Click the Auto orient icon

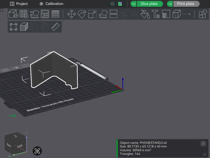[34, 14]
